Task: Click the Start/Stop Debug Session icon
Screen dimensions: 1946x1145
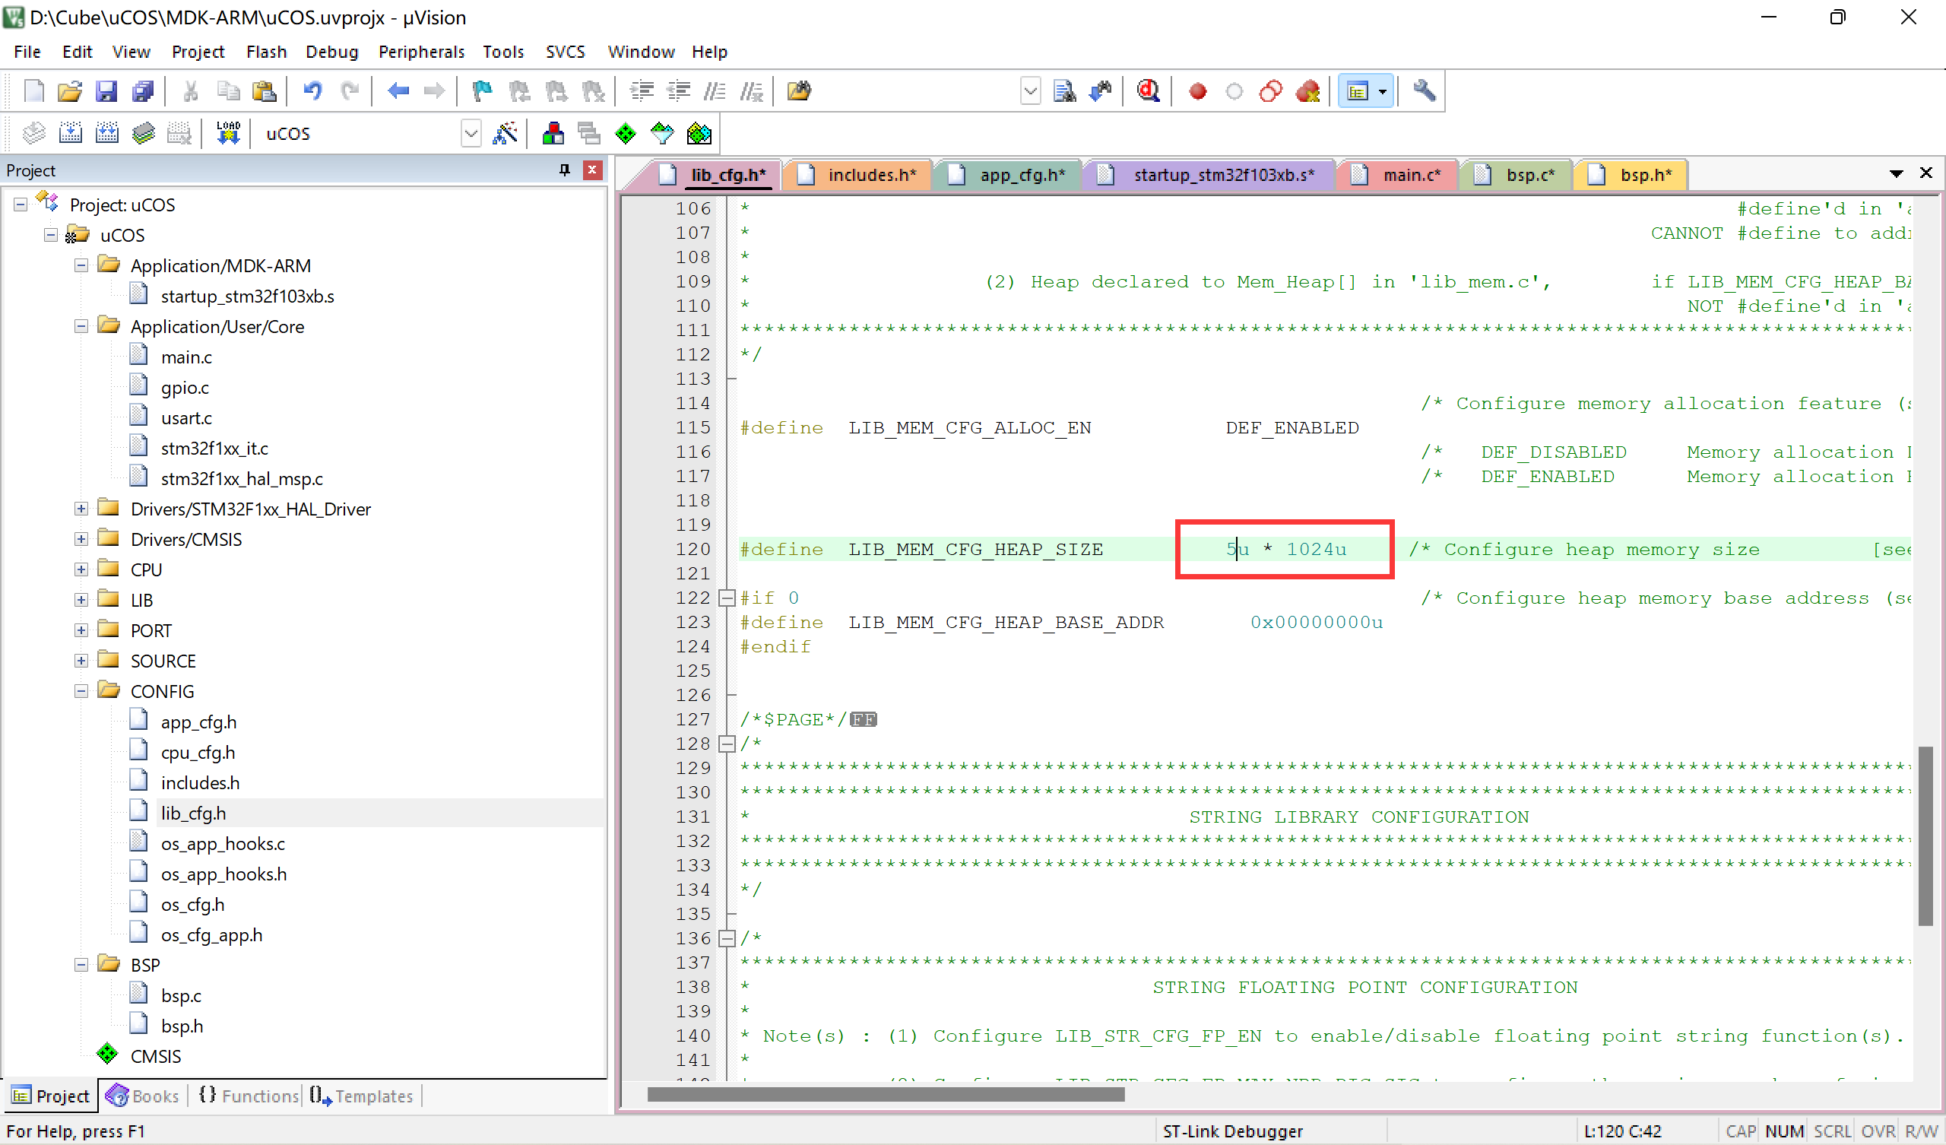Action: [1148, 91]
